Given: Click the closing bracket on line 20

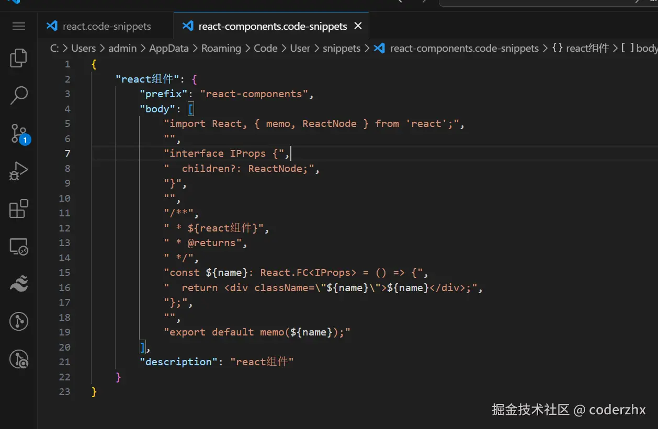Looking at the screenshot, I should pos(142,347).
